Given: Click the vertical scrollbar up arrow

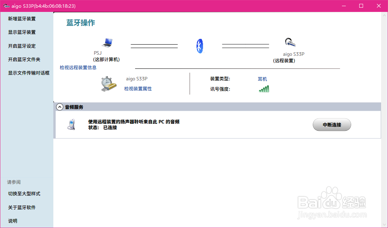Looking at the screenshot, I should tap(384, 15).
